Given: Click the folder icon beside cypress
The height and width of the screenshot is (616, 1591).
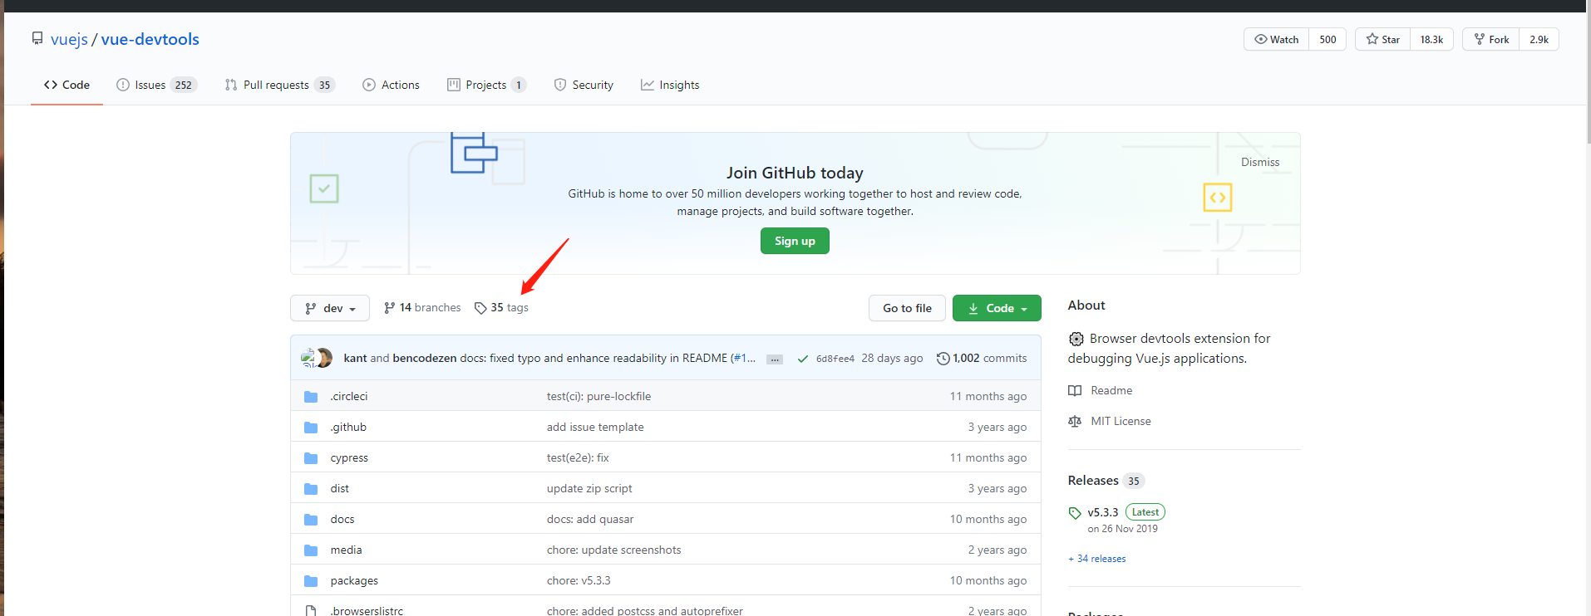Looking at the screenshot, I should coord(311,458).
